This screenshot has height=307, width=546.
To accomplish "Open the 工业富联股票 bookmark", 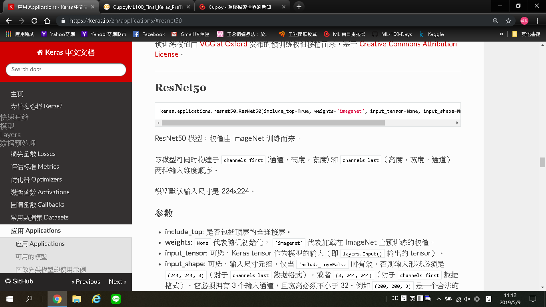I will pos(298,34).
